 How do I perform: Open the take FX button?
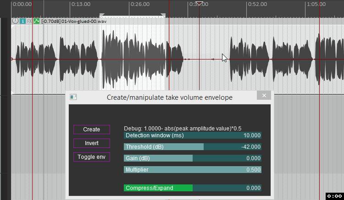[29, 21]
